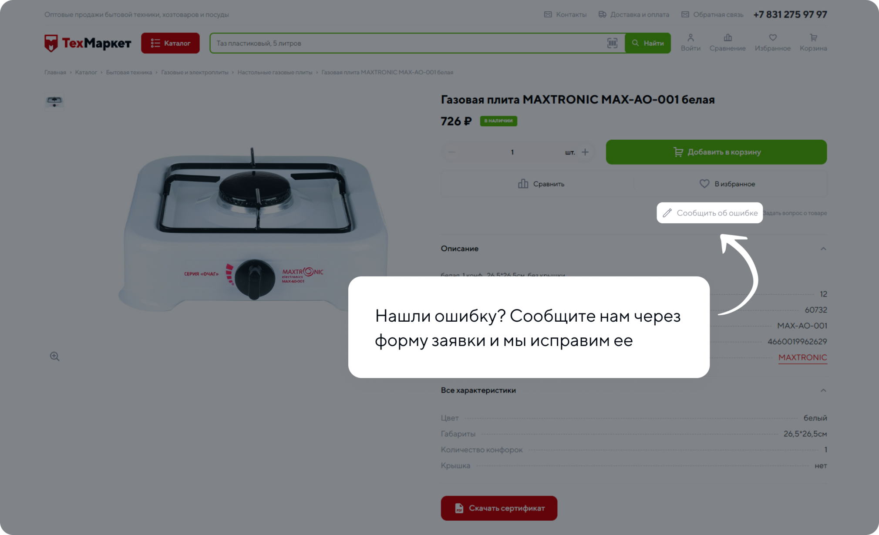Select the stove image thumbnail
The height and width of the screenshot is (535, 879).
click(54, 101)
